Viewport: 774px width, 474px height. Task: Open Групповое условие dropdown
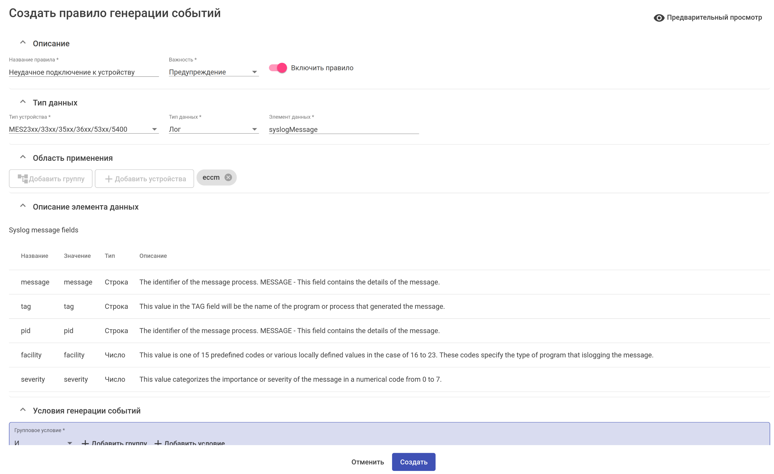point(43,442)
